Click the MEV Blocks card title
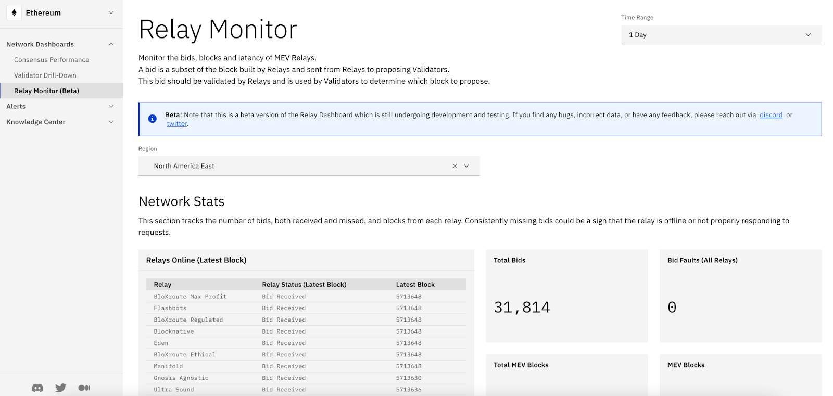The width and height of the screenshot is (833, 396). (x=686, y=365)
